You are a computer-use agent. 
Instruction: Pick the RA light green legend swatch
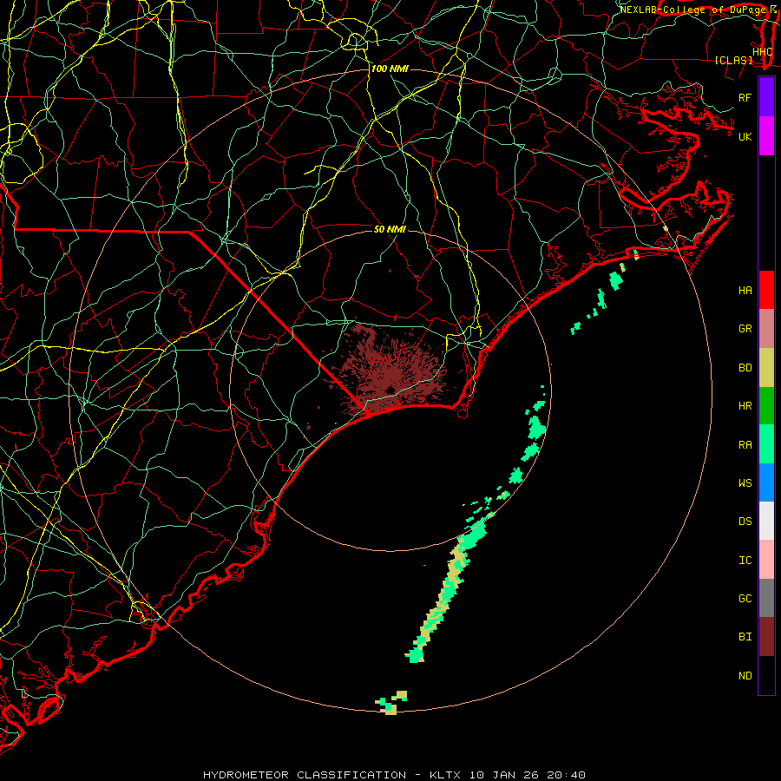click(x=766, y=444)
